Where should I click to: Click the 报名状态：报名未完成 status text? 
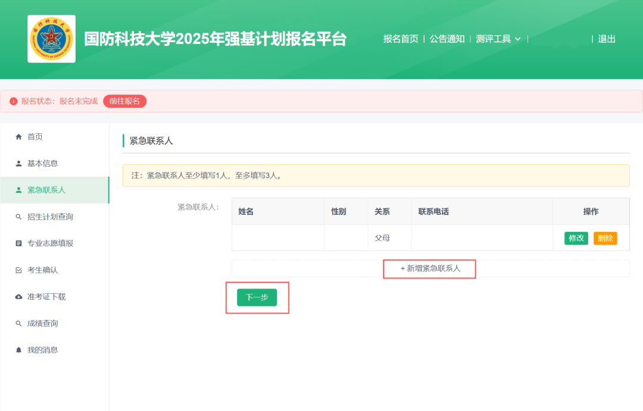point(60,101)
